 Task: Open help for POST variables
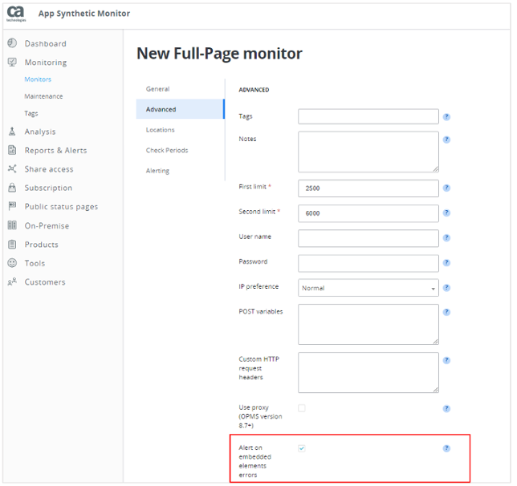coord(446,312)
